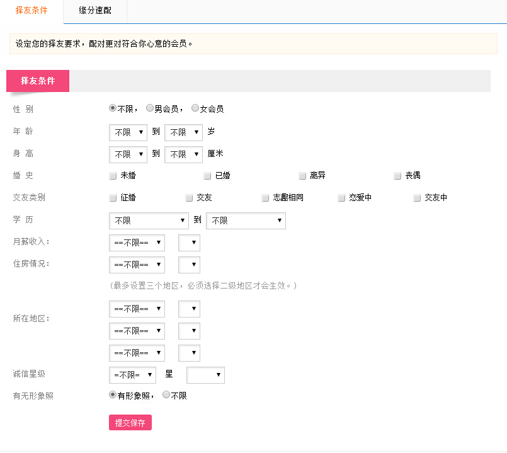Open the maximum height dropdown
This screenshot has height=453, width=507.
(x=183, y=154)
